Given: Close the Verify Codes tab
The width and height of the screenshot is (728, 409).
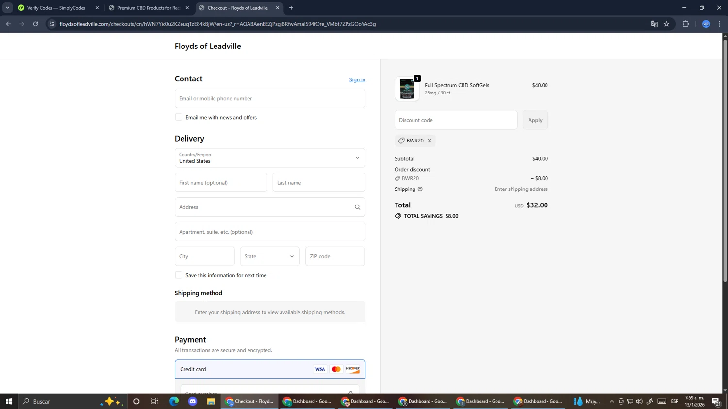Looking at the screenshot, I should pos(97,8).
